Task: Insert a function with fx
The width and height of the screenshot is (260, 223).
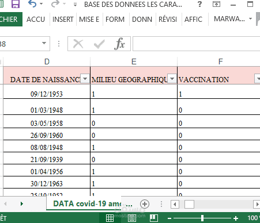Action: click(x=119, y=44)
